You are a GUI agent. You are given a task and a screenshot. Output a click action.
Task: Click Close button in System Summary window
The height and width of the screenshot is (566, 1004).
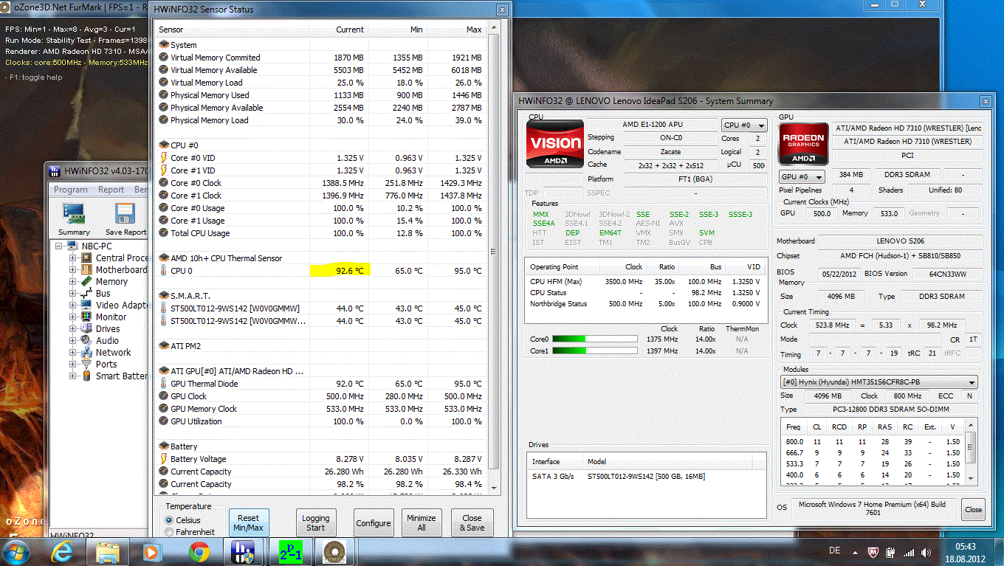pyautogui.click(x=974, y=509)
